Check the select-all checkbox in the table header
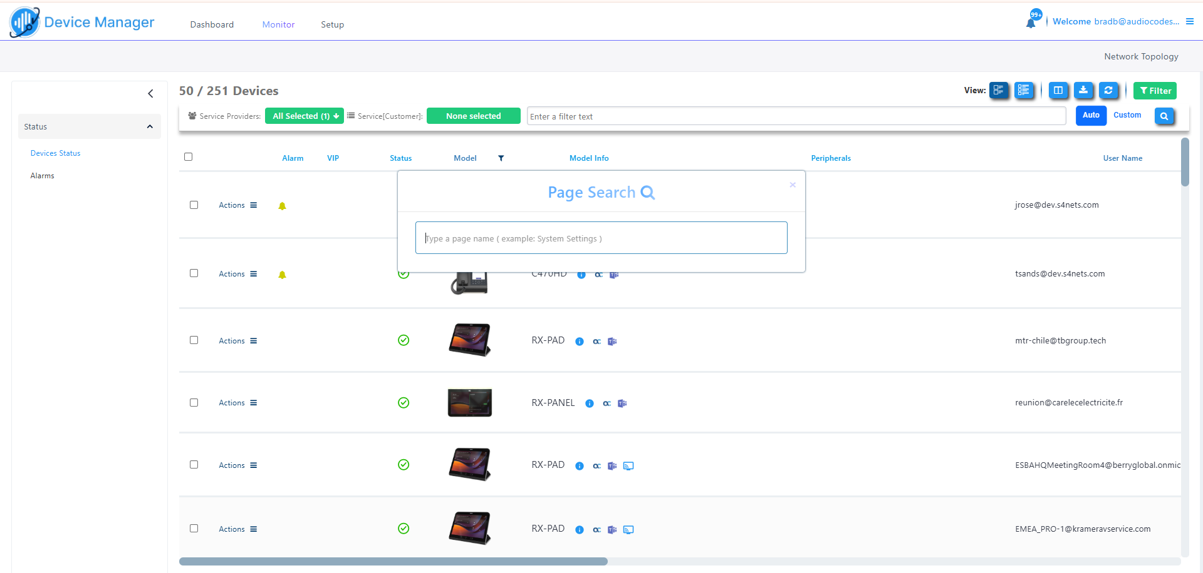Screen dimensions: 1203x573 tap(189, 157)
